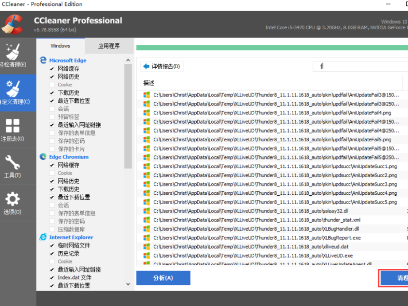Select the Edge Chromium section header
408x306 pixels.
[69, 157]
